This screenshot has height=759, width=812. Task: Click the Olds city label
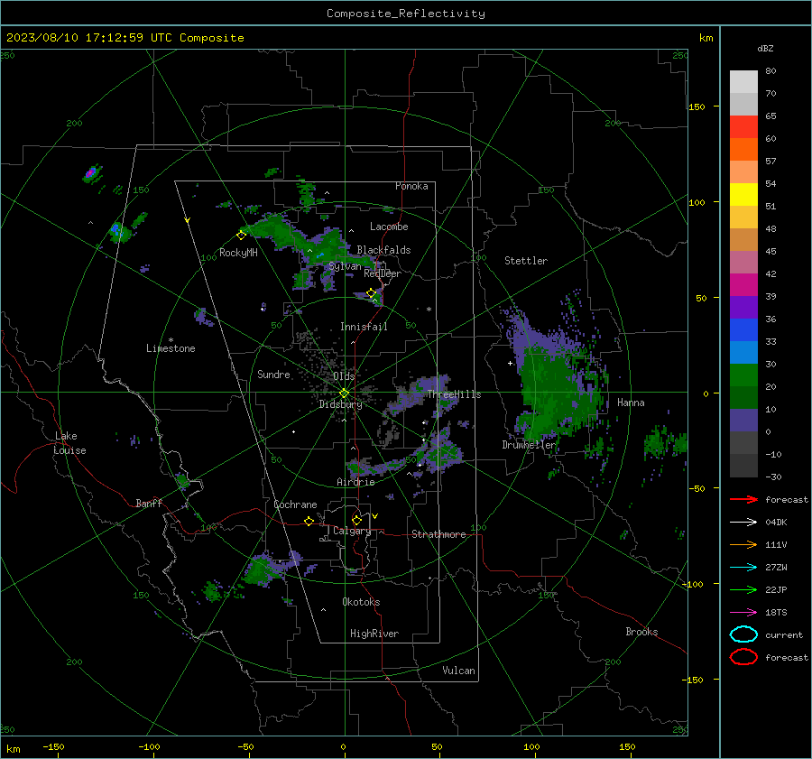click(x=344, y=376)
